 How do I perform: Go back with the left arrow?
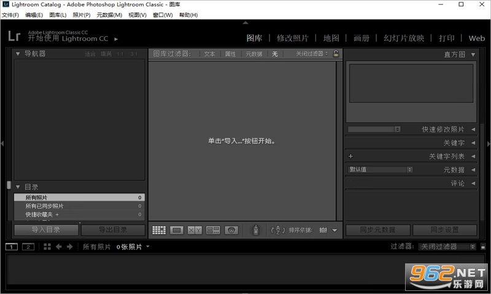point(58,247)
